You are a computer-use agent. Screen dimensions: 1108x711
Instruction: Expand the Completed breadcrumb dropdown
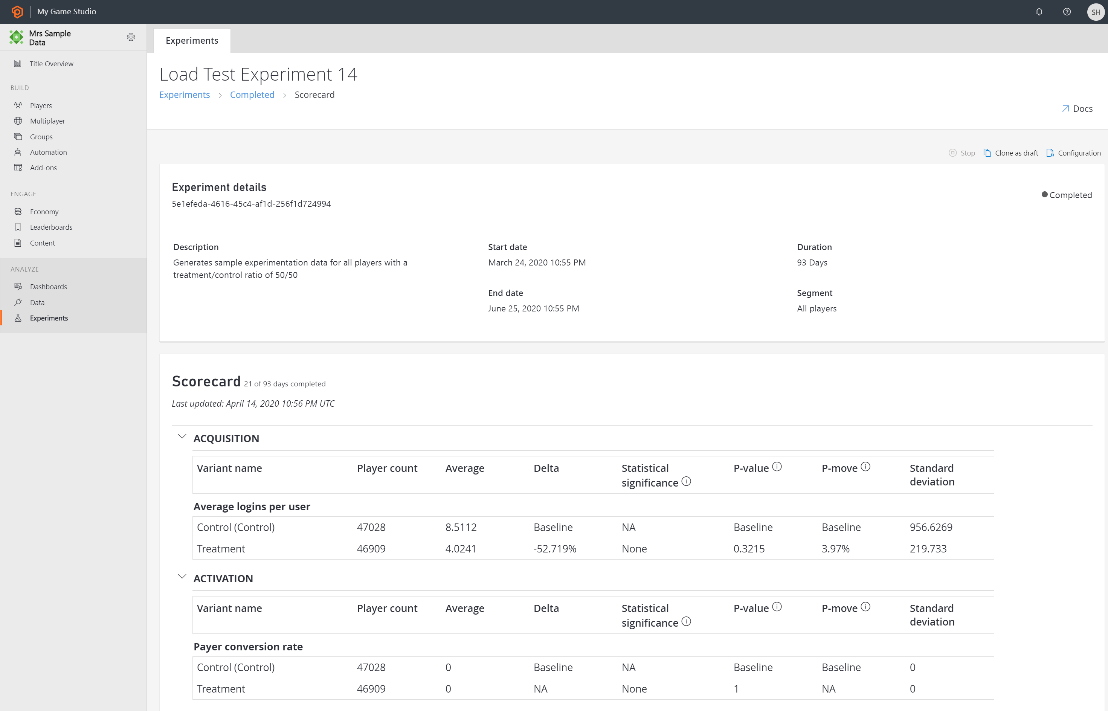[251, 95]
